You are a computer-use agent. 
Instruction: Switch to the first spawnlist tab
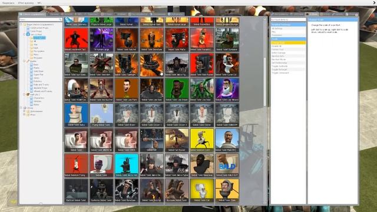pyautogui.click(x=32, y=14)
